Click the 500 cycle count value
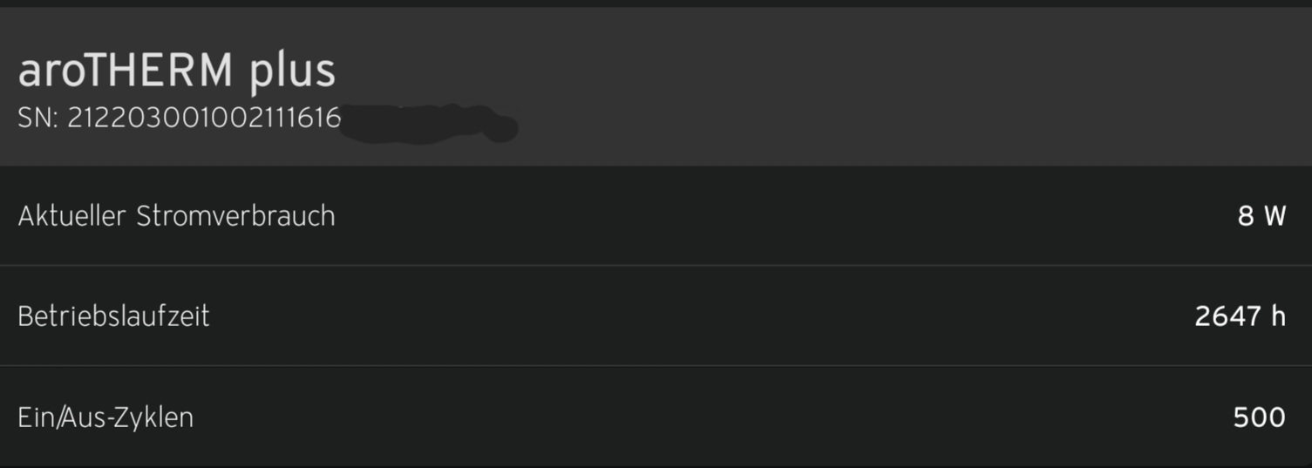The image size is (1312, 468). coord(1260,417)
